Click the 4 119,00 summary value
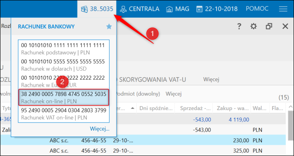 (239, 119)
